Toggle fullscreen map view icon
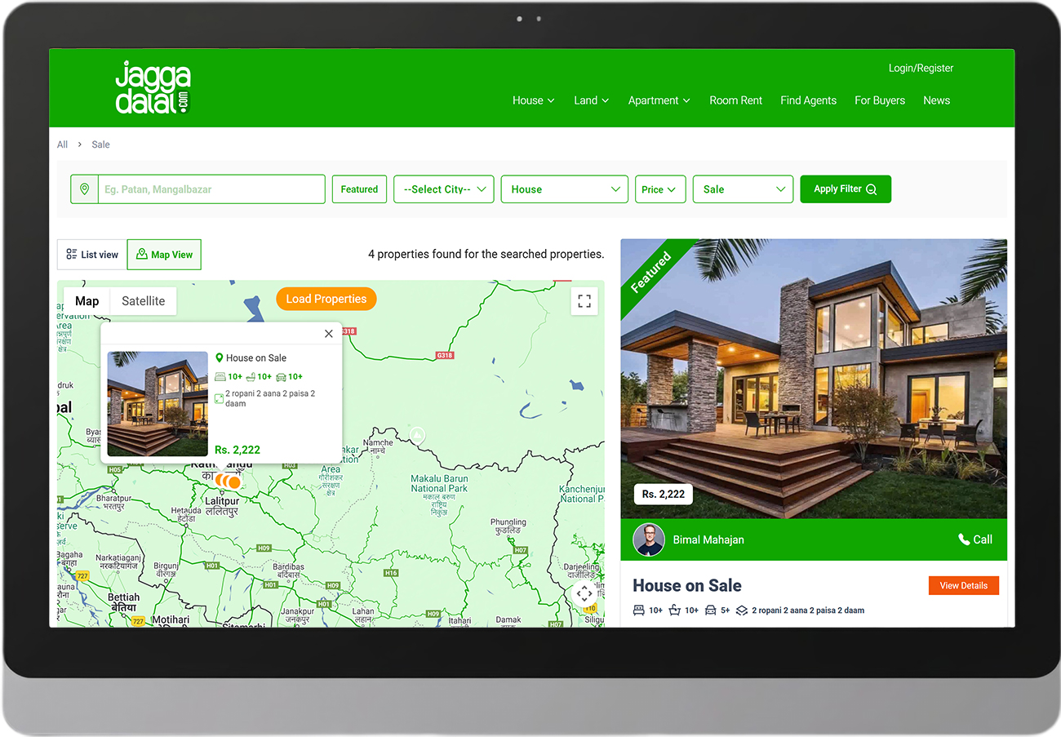Viewport: 1061px width, 737px height. click(x=584, y=301)
